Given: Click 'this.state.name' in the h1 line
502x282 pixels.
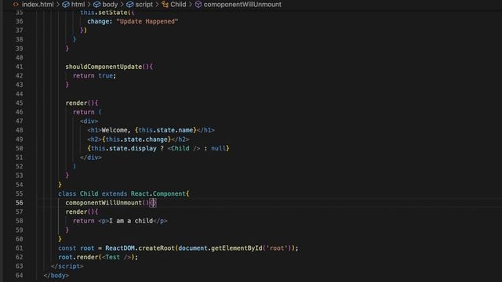Looking at the screenshot, I should click(166, 130).
